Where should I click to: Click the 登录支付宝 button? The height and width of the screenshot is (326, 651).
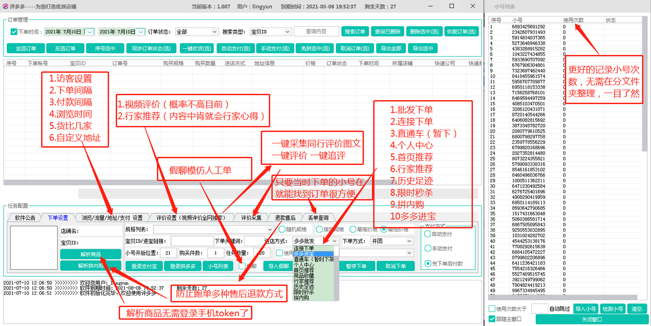tap(144, 266)
